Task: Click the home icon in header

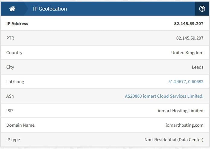Action: click(12, 9)
